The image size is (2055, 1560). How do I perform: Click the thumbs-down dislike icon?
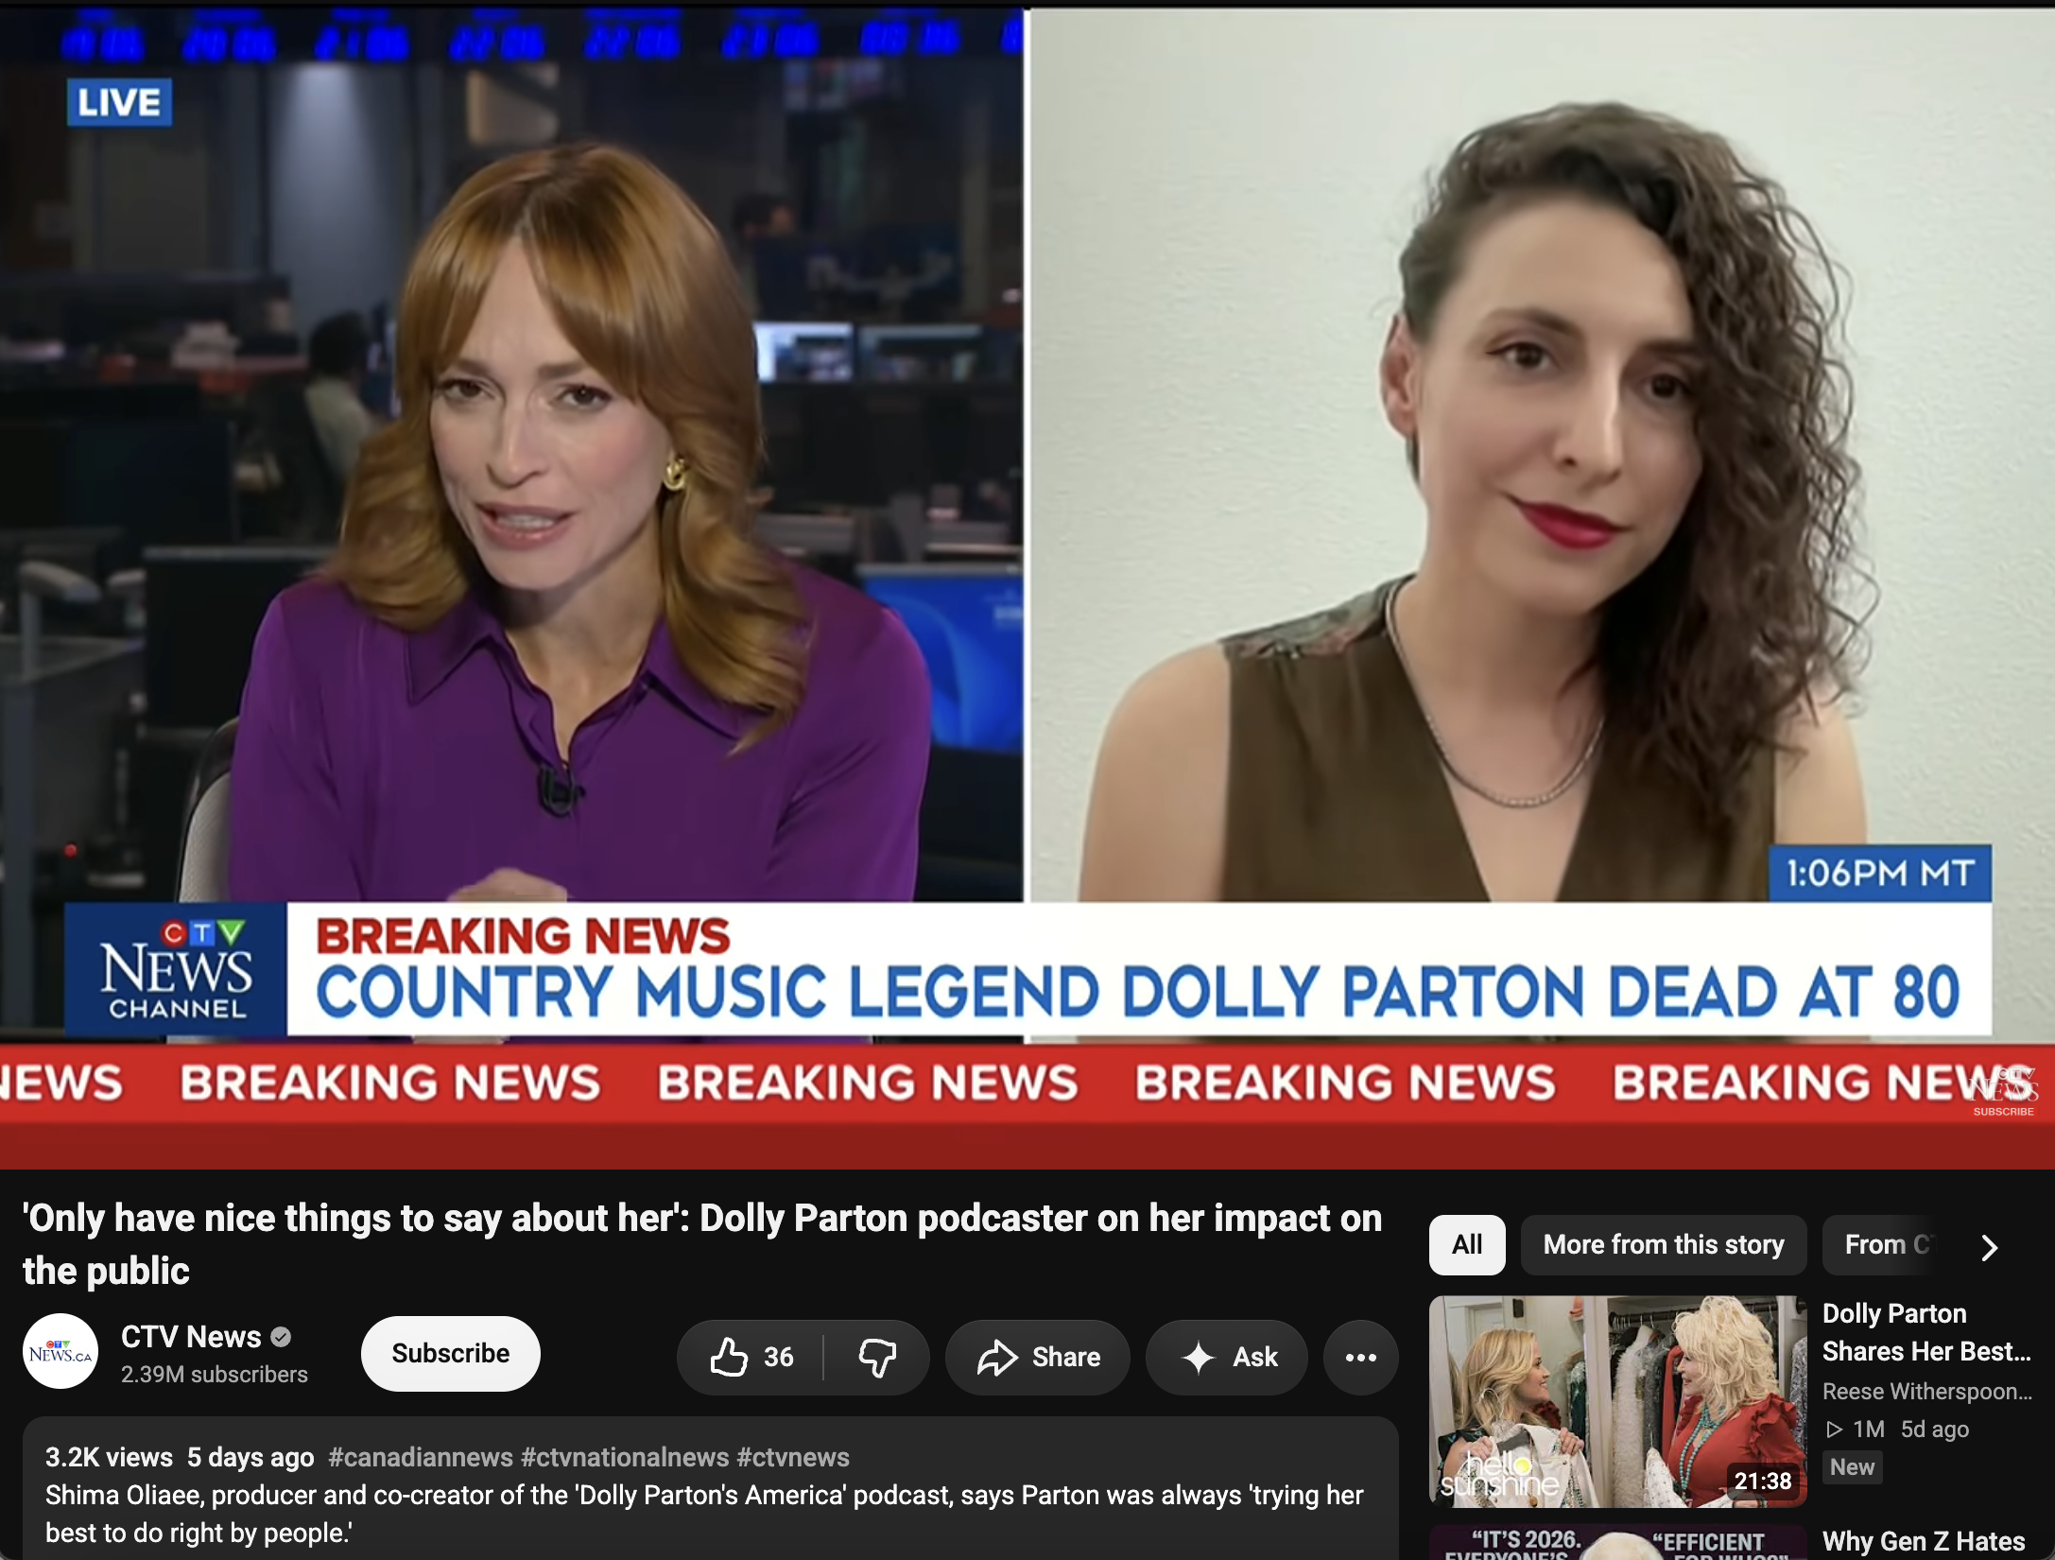point(877,1357)
